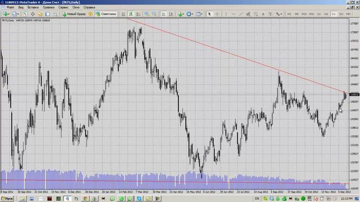Select the Trendline drawing tool
This screenshot has width=360, height=202.
(241, 14)
